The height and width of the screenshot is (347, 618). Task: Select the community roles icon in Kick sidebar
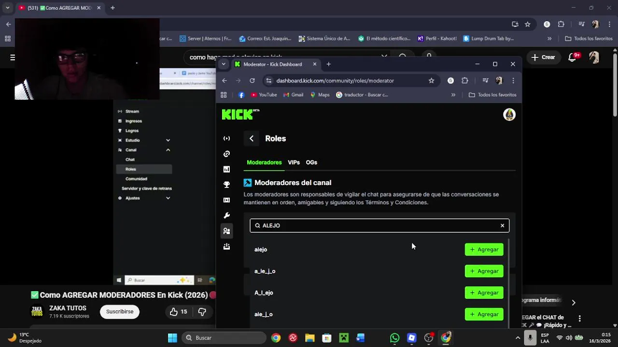(x=226, y=231)
